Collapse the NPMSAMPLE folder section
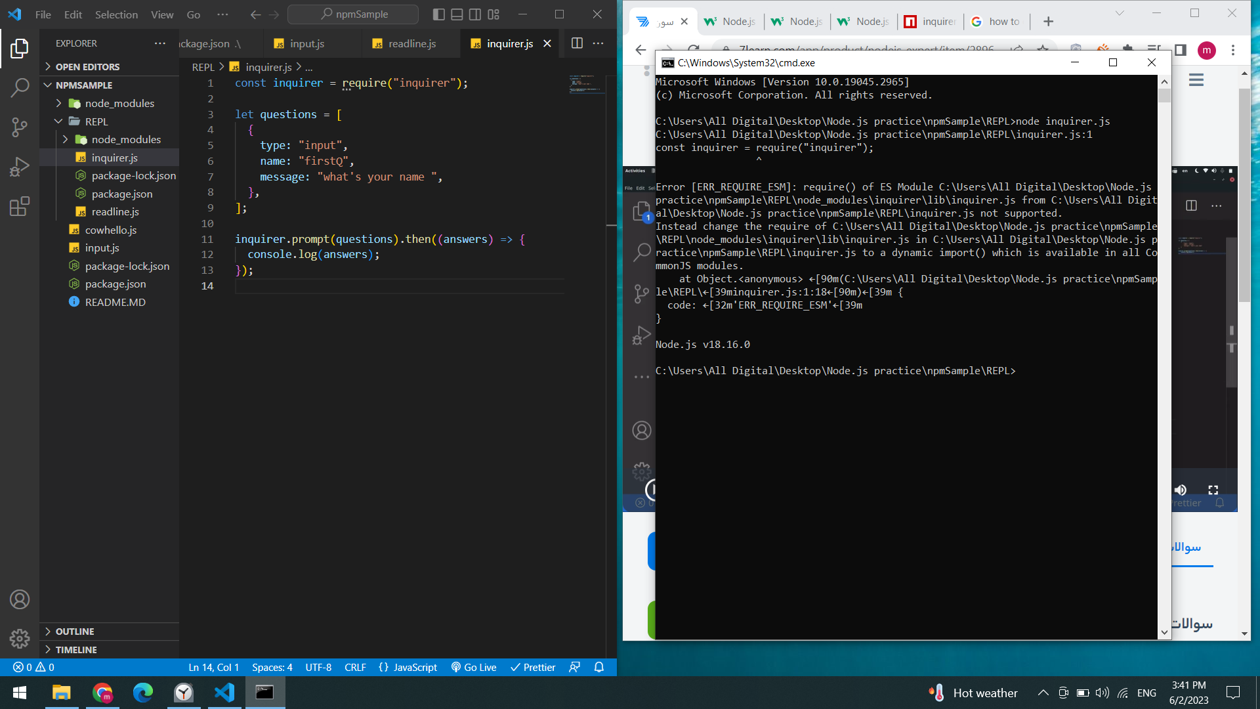The image size is (1260, 709). [x=109, y=85]
